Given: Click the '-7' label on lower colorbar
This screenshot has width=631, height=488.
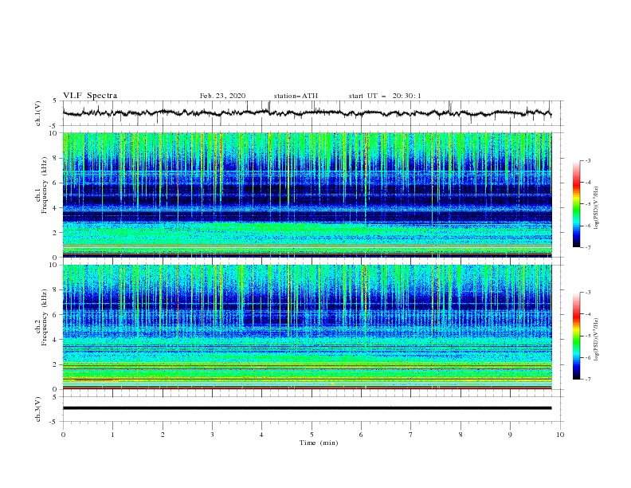Looking at the screenshot, I should pos(587,380).
